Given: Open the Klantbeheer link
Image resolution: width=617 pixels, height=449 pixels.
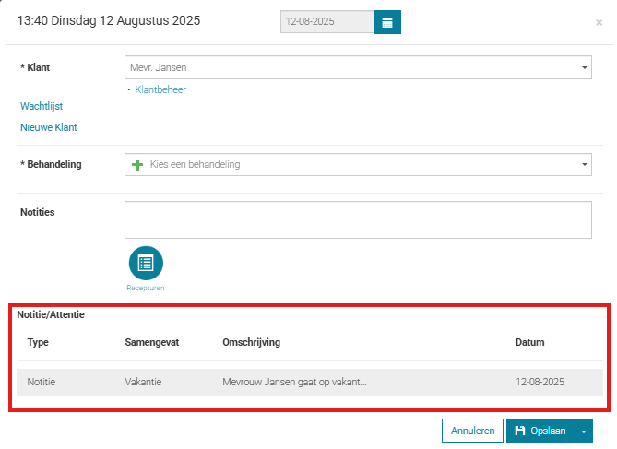Looking at the screenshot, I should tap(160, 90).
